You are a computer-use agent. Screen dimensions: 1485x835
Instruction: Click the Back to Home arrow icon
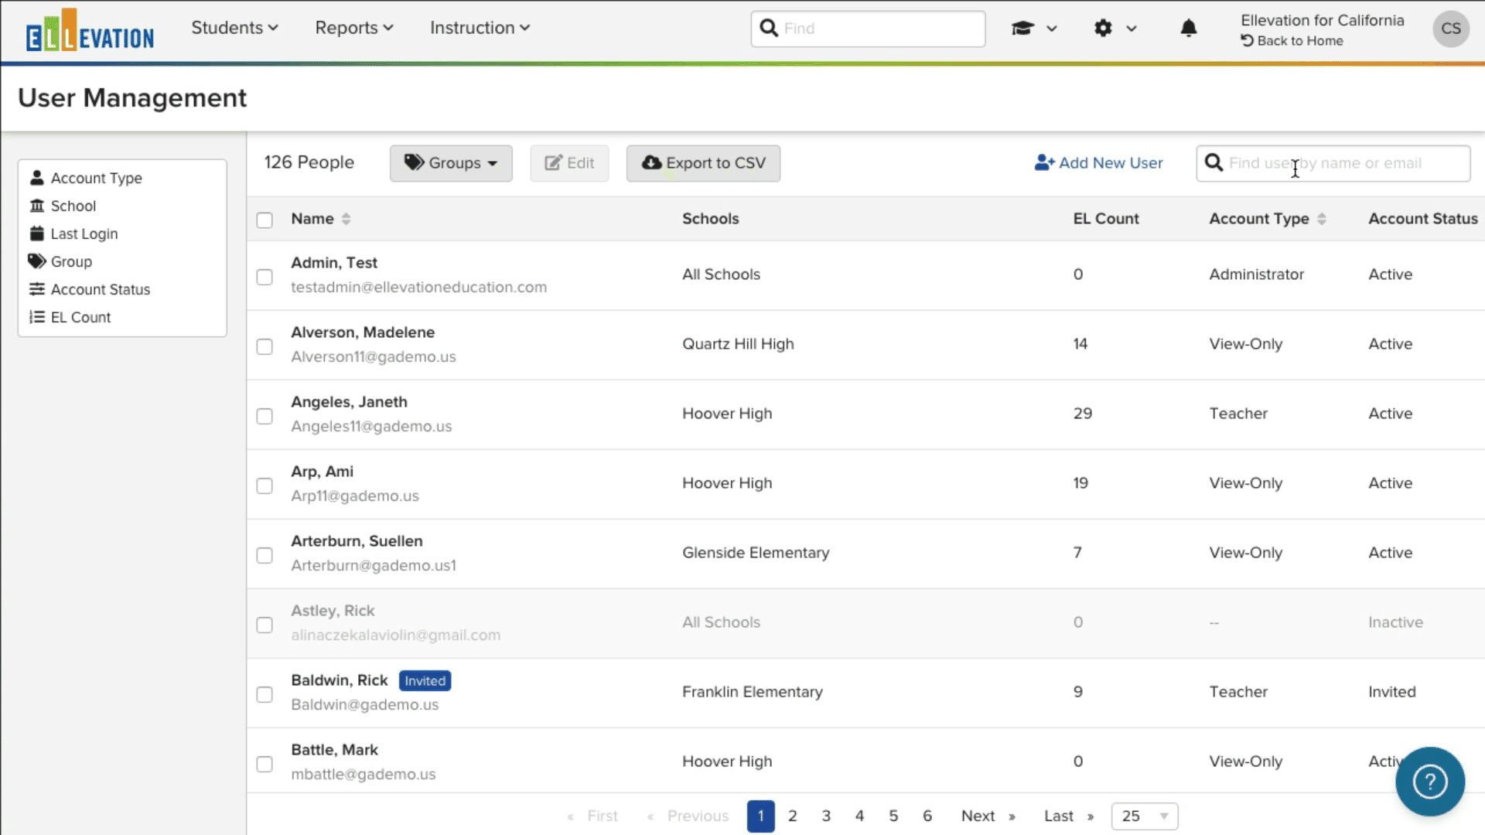(x=1248, y=41)
